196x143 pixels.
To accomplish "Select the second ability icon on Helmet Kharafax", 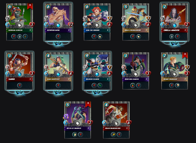I will pyautogui.click(x=178, y=86).
